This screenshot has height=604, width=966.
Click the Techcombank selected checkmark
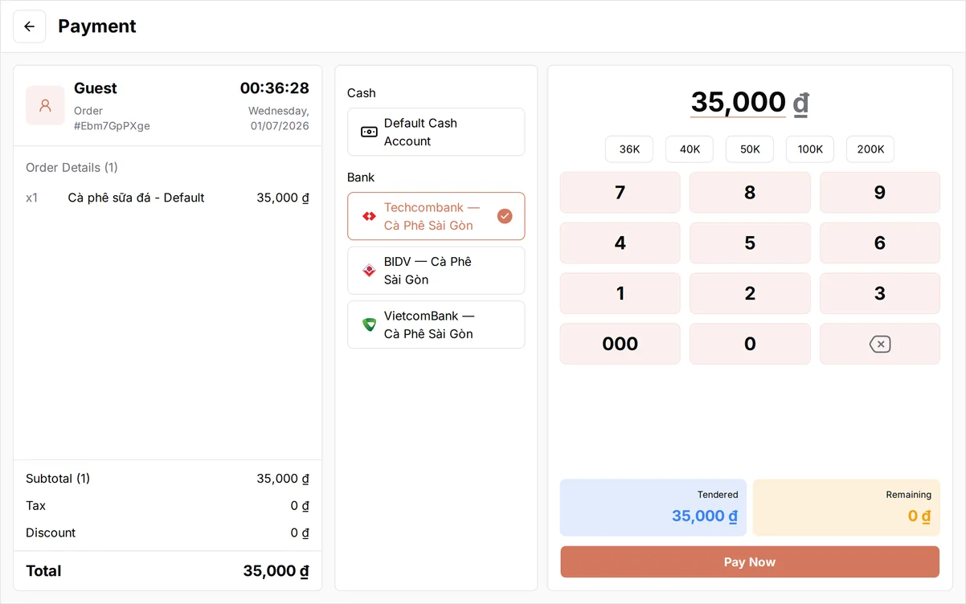[505, 216]
